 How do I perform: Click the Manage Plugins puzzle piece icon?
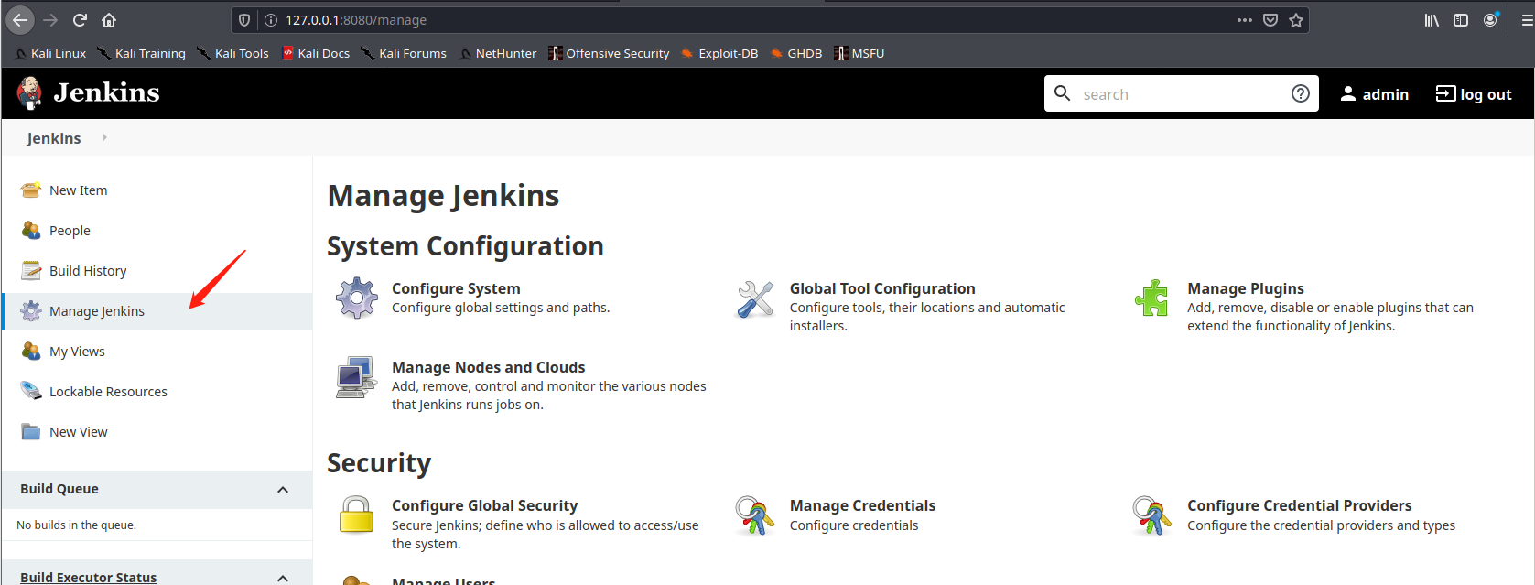click(1151, 298)
